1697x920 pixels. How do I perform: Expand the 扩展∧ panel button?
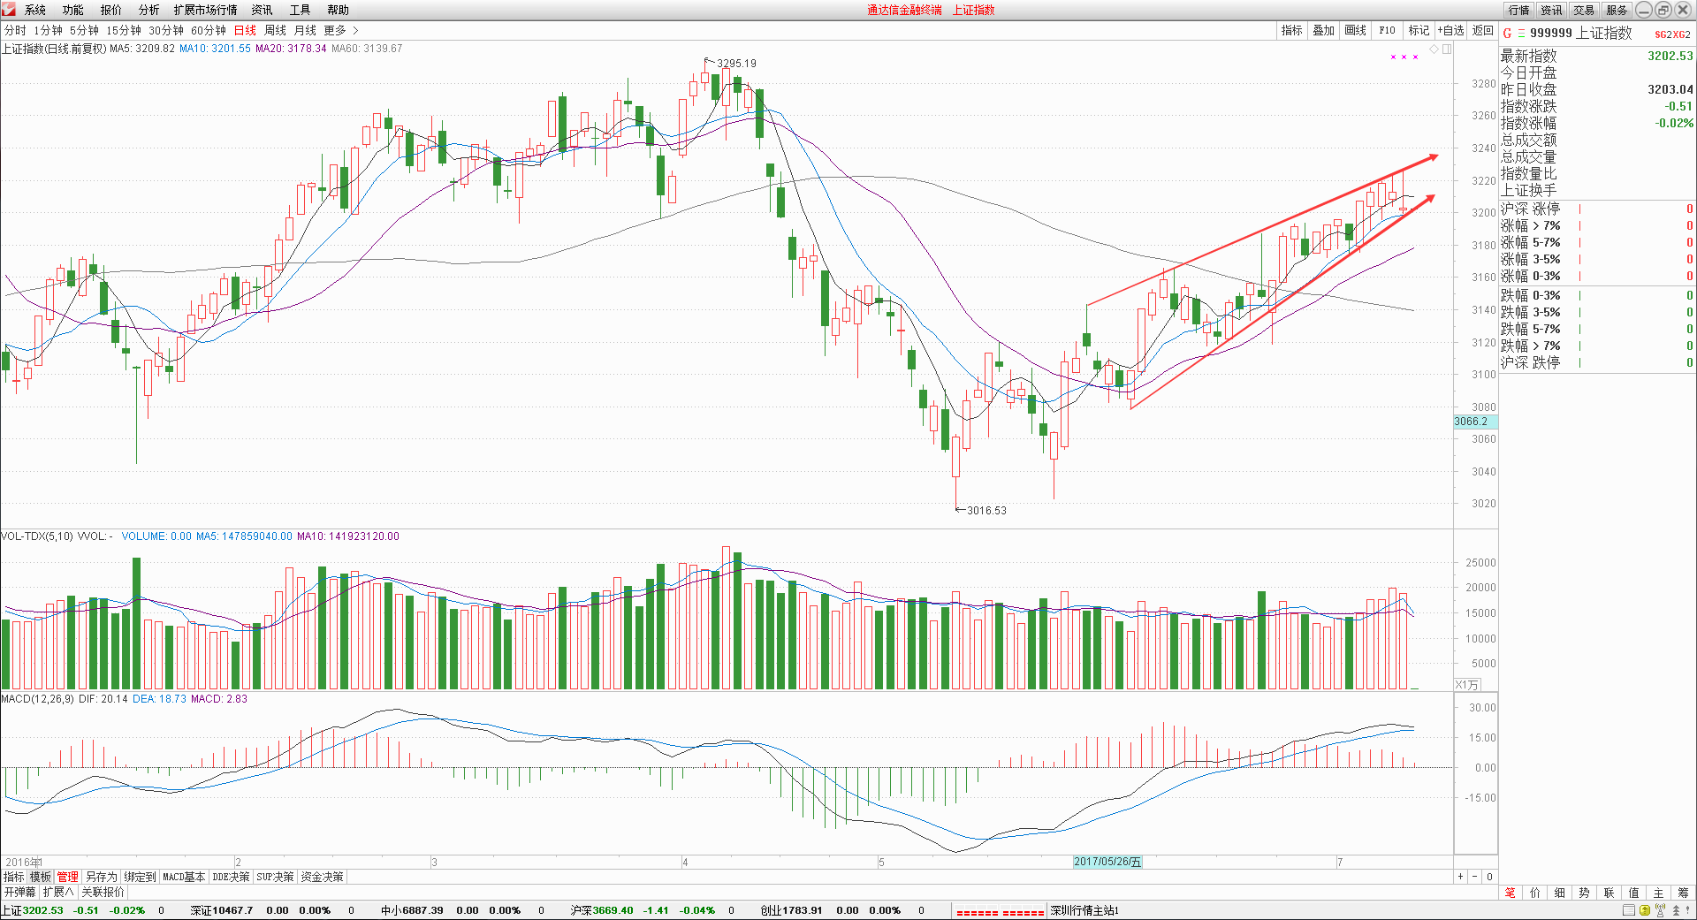pos(58,893)
